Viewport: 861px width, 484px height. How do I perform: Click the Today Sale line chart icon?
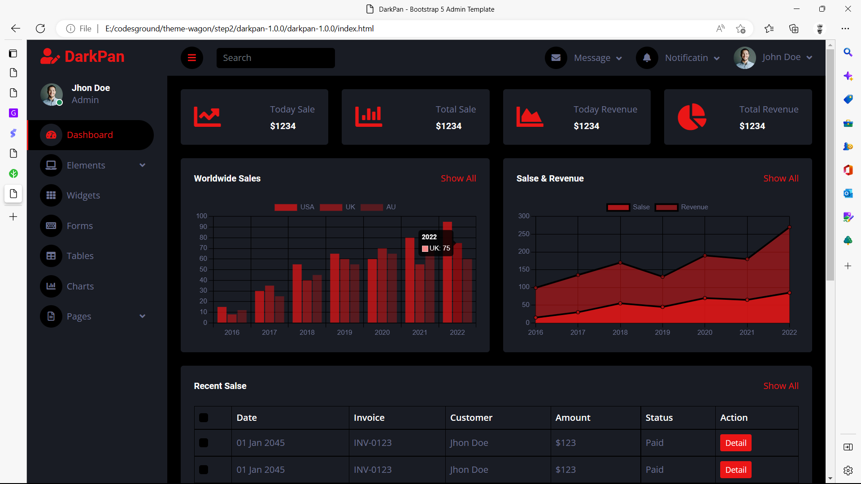point(207,117)
